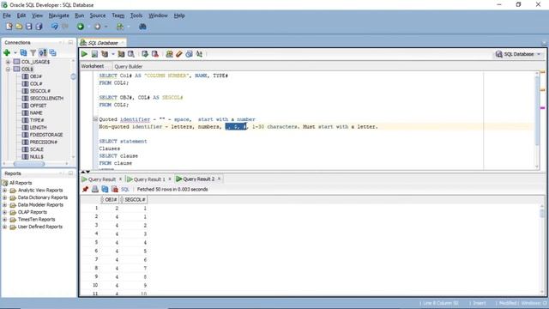The image size is (549, 309).
Task: Click the binoculars Find DB Object icon
Action: [x=142, y=27]
